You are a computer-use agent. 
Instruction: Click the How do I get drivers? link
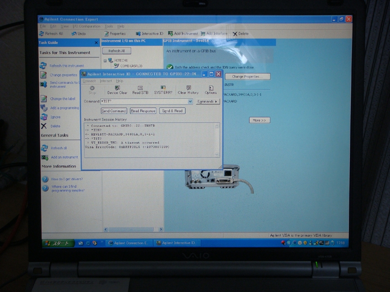pyautogui.click(x=67, y=179)
